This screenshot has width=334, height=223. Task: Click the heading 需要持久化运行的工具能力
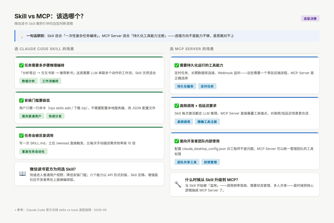202,65
